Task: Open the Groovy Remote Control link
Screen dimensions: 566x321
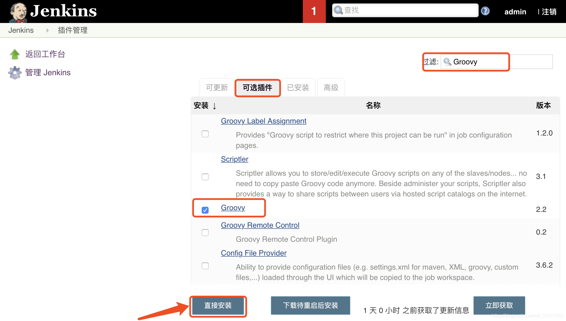Action: tap(260, 225)
